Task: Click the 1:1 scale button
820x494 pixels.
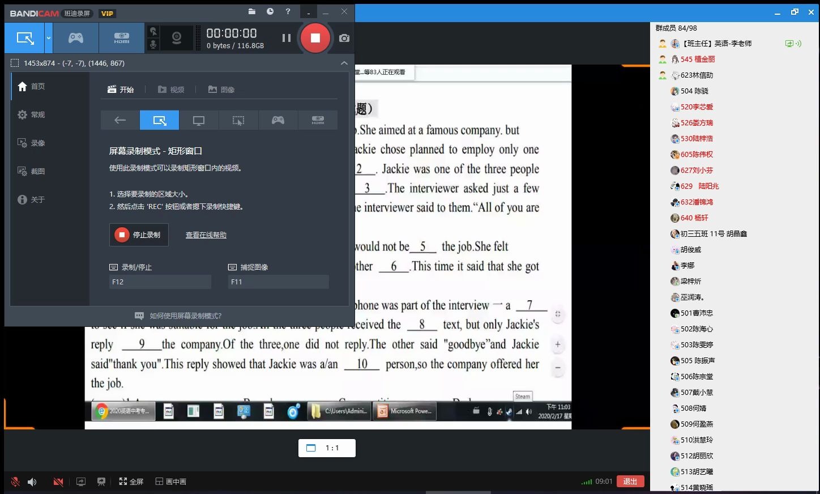Action: [327, 448]
